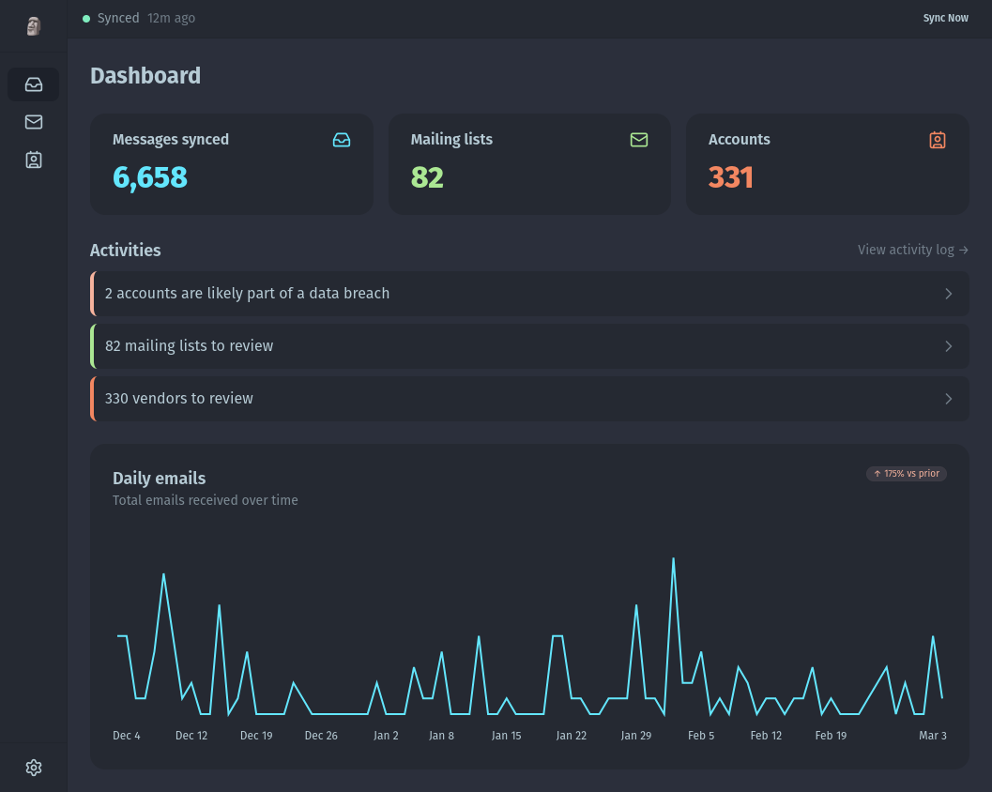Click the 175% vs prior badge
Screen dimensions: 992x792
coord(906,473)
